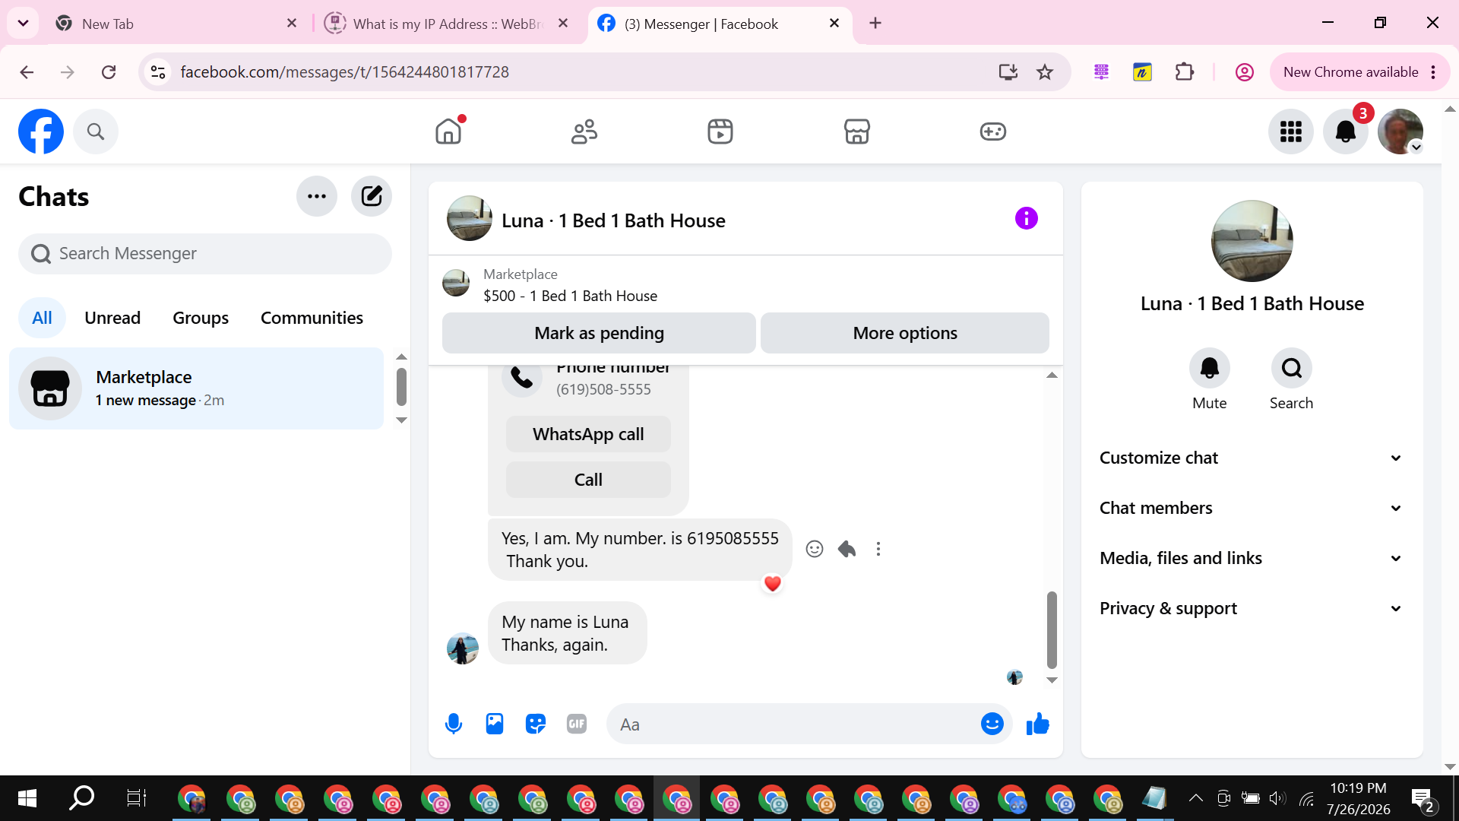This screenshot has height=821, width=1459.
Task: Reply to message using reply arrow
Action: pyautogui.click(x=847, y=549)
